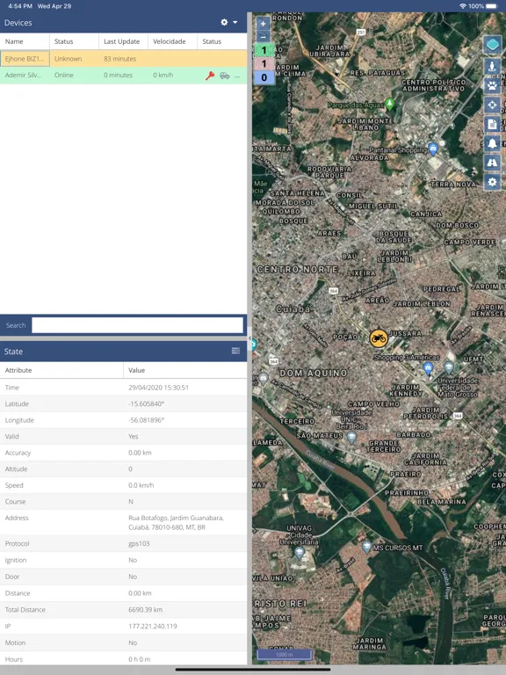This screenshot has height=675, width=506.
Task: Click the motorcycle marker near Jussara
Action: coord(379,338)
